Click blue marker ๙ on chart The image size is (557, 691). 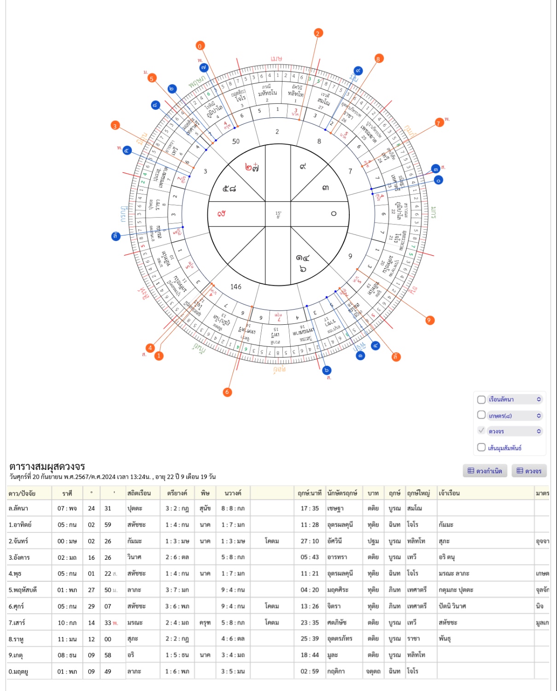click(x=358, y=71)
